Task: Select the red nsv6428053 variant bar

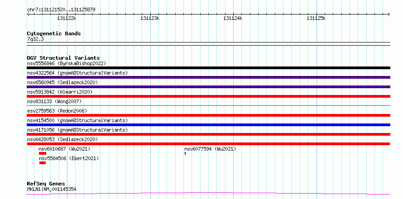Action: click(208, 144)
